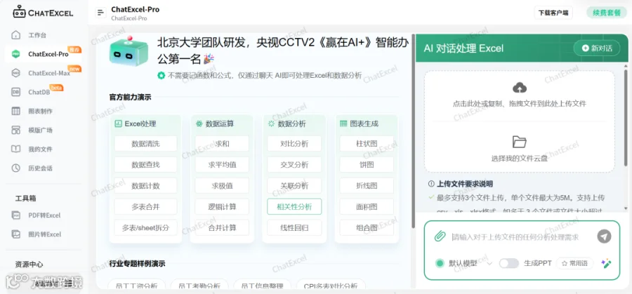The image size is (632, 294).
Task: Click the paperclip attach icon
Action: tap(440, 236)
